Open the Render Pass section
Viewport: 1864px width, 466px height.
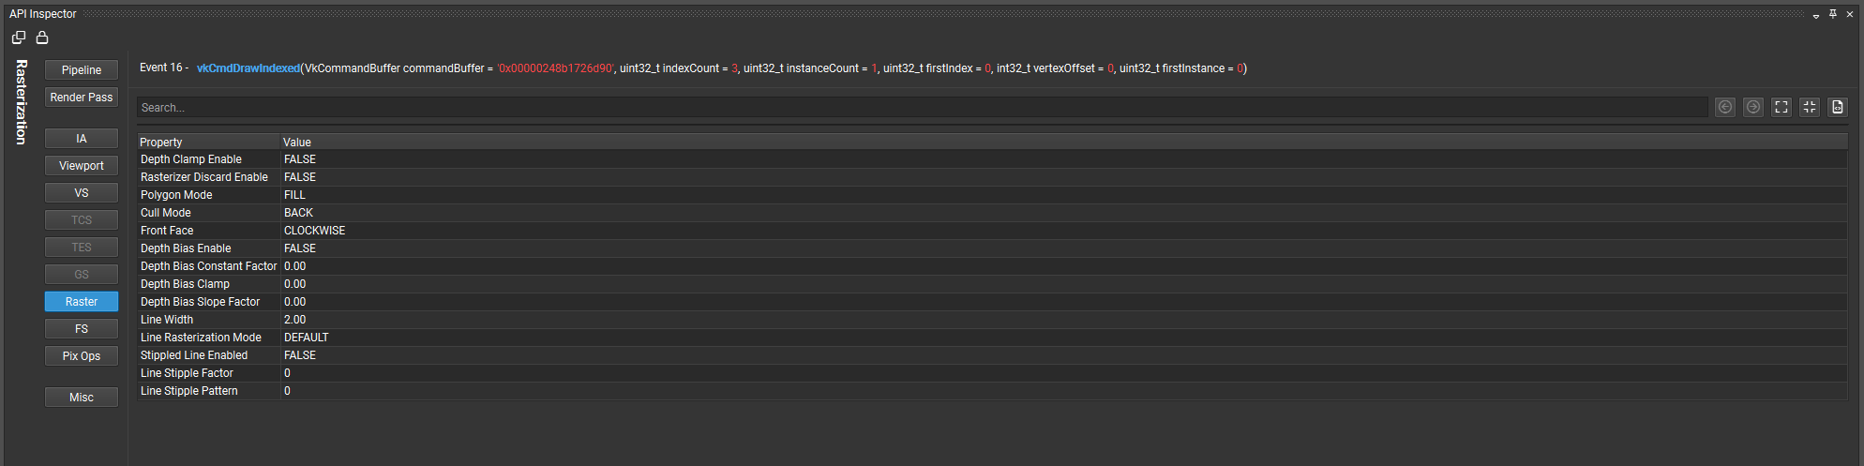point(82,98)
